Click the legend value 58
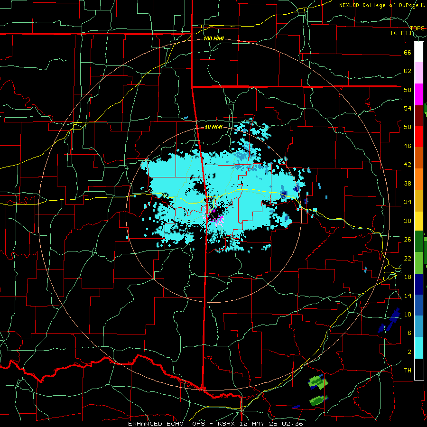The image size is (427, 427). [408, 90]
